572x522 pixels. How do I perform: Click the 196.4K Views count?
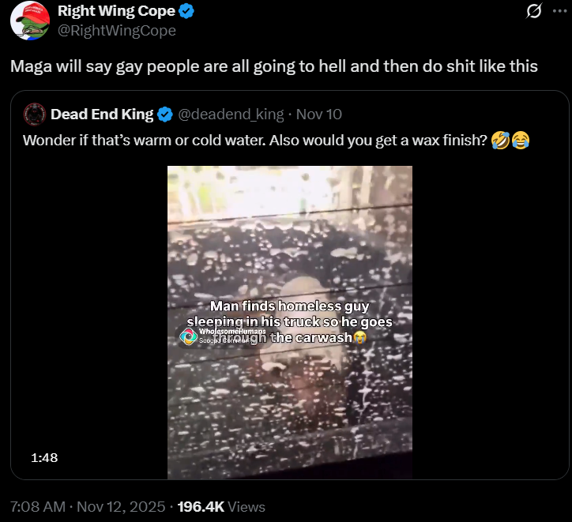(221, 507)
